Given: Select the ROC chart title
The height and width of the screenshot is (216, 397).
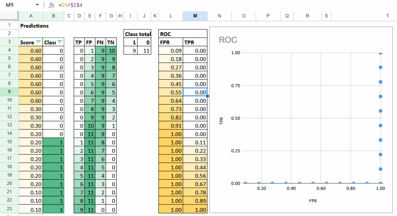Looking at the screenshot, I should click(x=228, y=40).
